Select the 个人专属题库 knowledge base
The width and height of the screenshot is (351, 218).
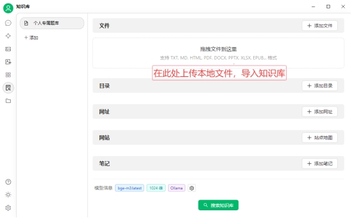click(52, 23)
